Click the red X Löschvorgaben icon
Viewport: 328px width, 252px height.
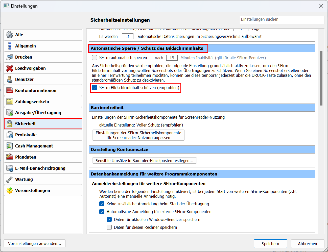coord(10,68)
